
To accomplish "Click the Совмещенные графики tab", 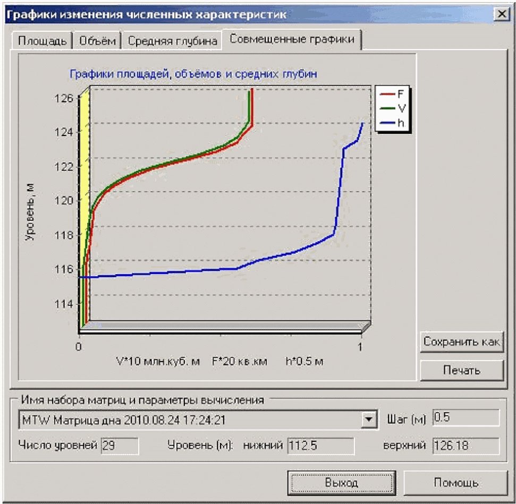I will point(292,40).
